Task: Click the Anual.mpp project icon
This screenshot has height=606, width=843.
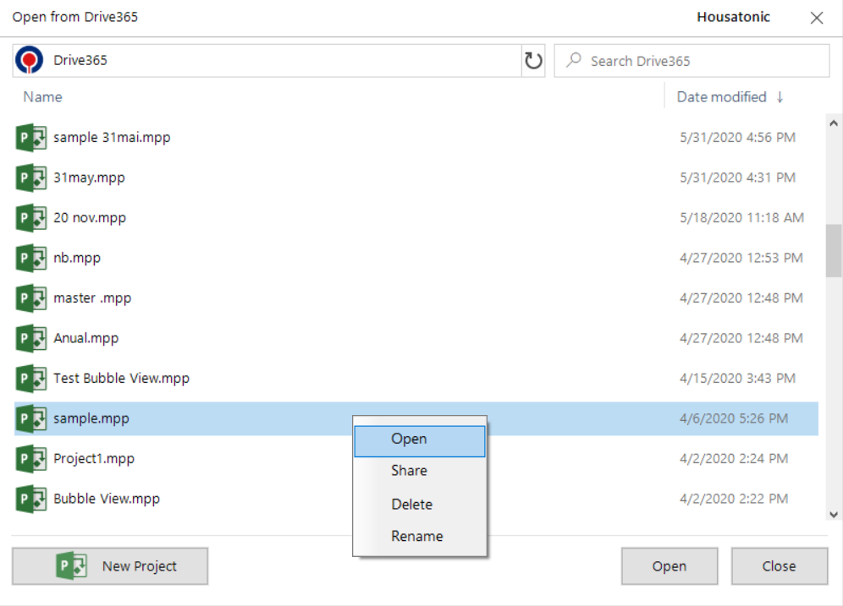Action: [x=30, y=338]
